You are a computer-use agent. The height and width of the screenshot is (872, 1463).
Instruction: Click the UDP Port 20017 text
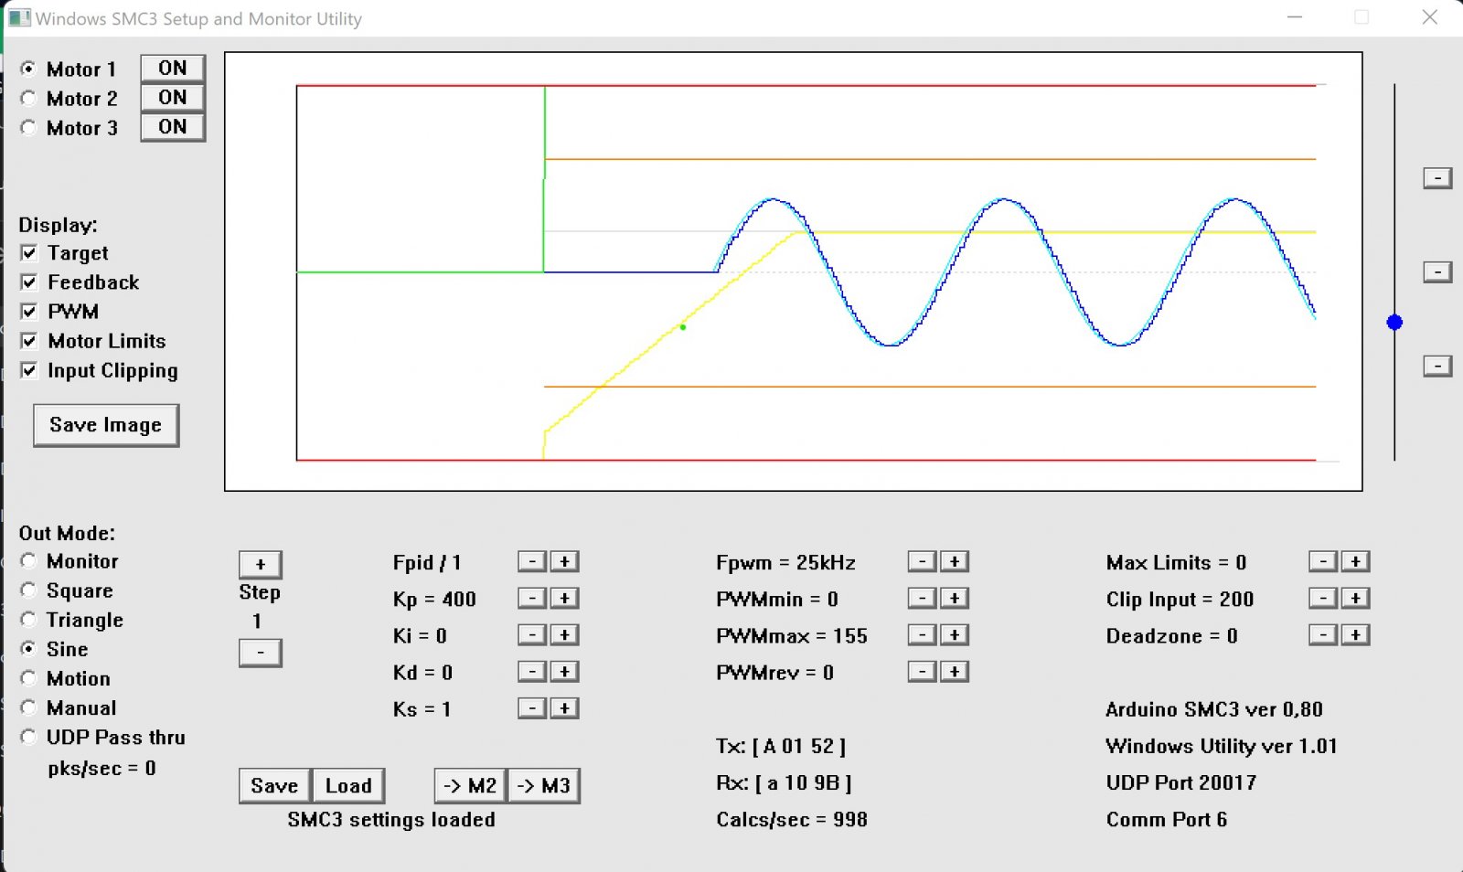1181,782
